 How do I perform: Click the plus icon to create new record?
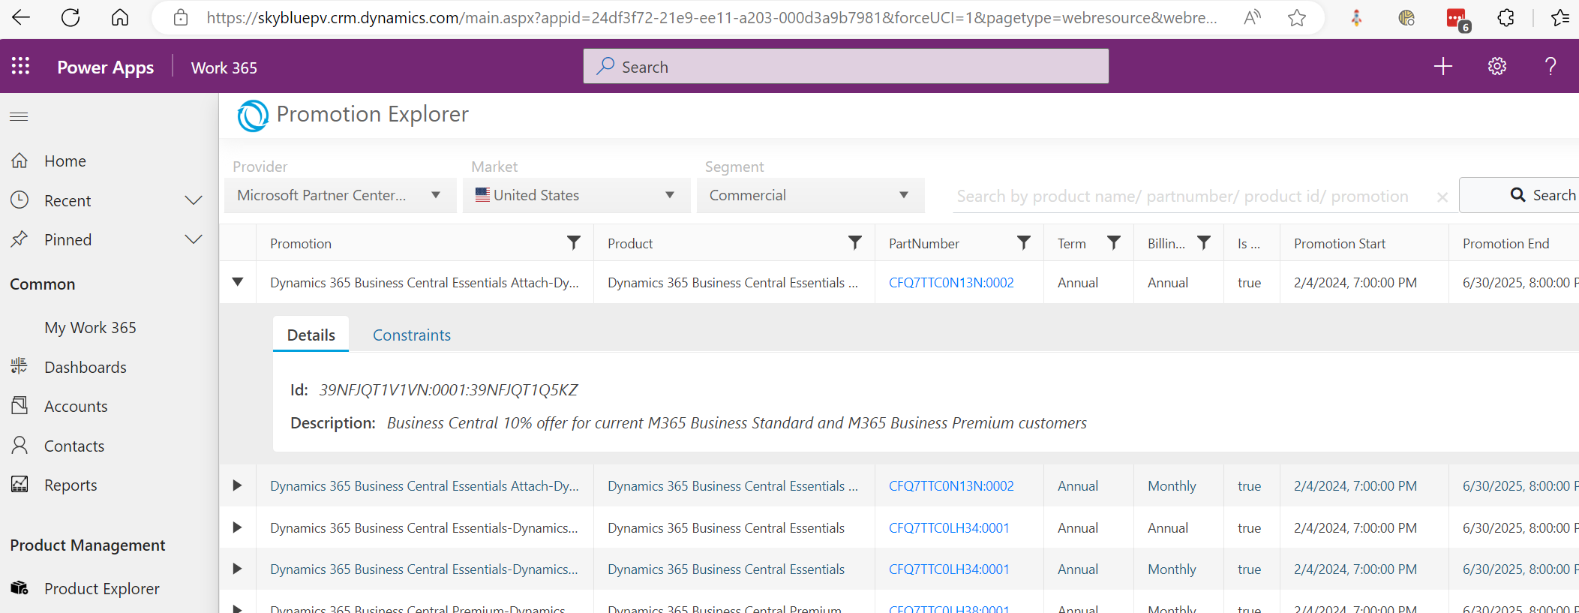point(1443,66)
